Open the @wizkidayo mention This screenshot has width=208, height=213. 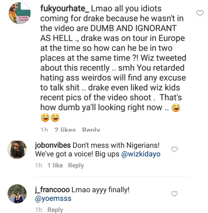click(x=140, y=154)
